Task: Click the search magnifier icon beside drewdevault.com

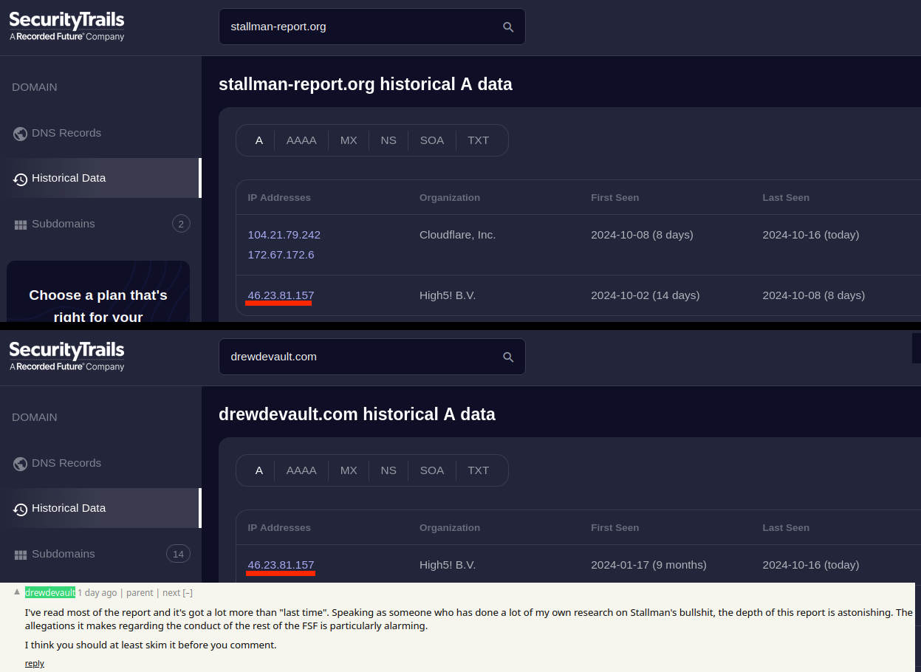Action: pos(508,357)
